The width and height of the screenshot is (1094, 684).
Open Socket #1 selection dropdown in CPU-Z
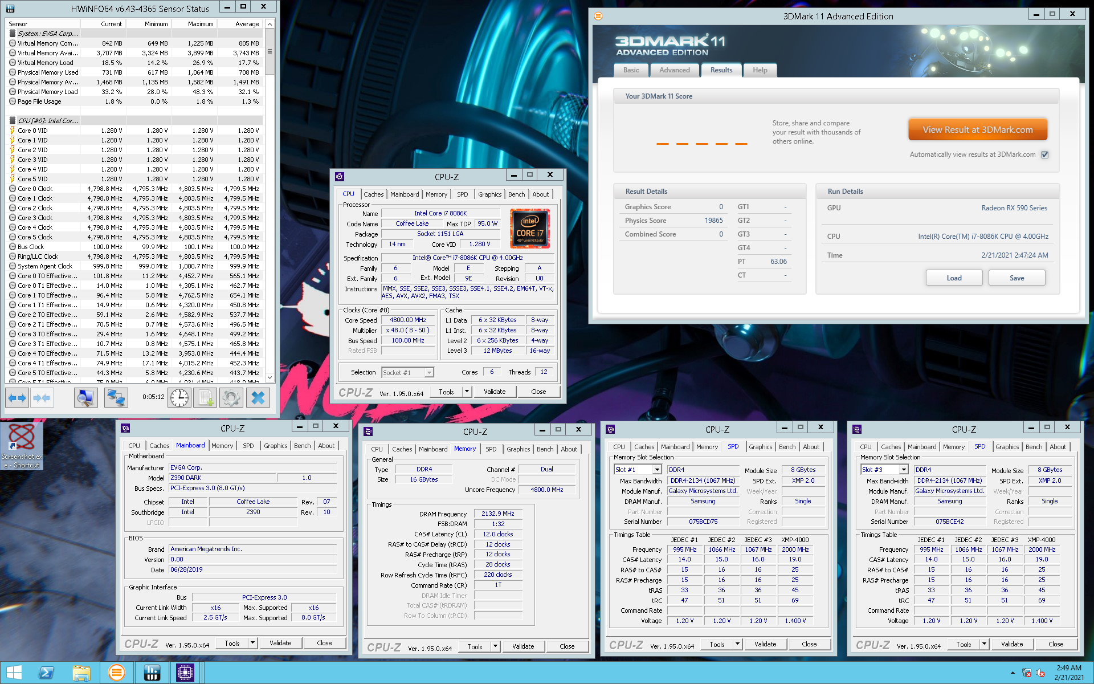tap(429, 372)
